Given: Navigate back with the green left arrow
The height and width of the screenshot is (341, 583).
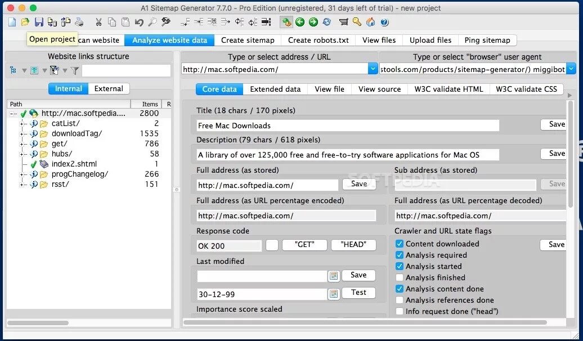Looking at the screenshot, I should pyautogui.click(x=300, y=22).
